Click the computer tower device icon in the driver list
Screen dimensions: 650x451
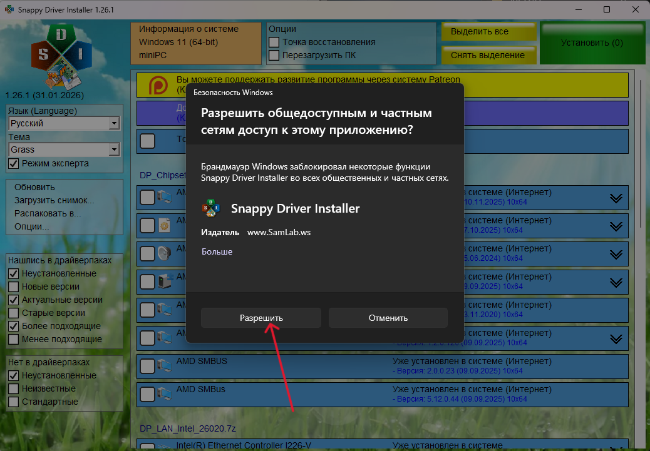click(x=165, y=281)
